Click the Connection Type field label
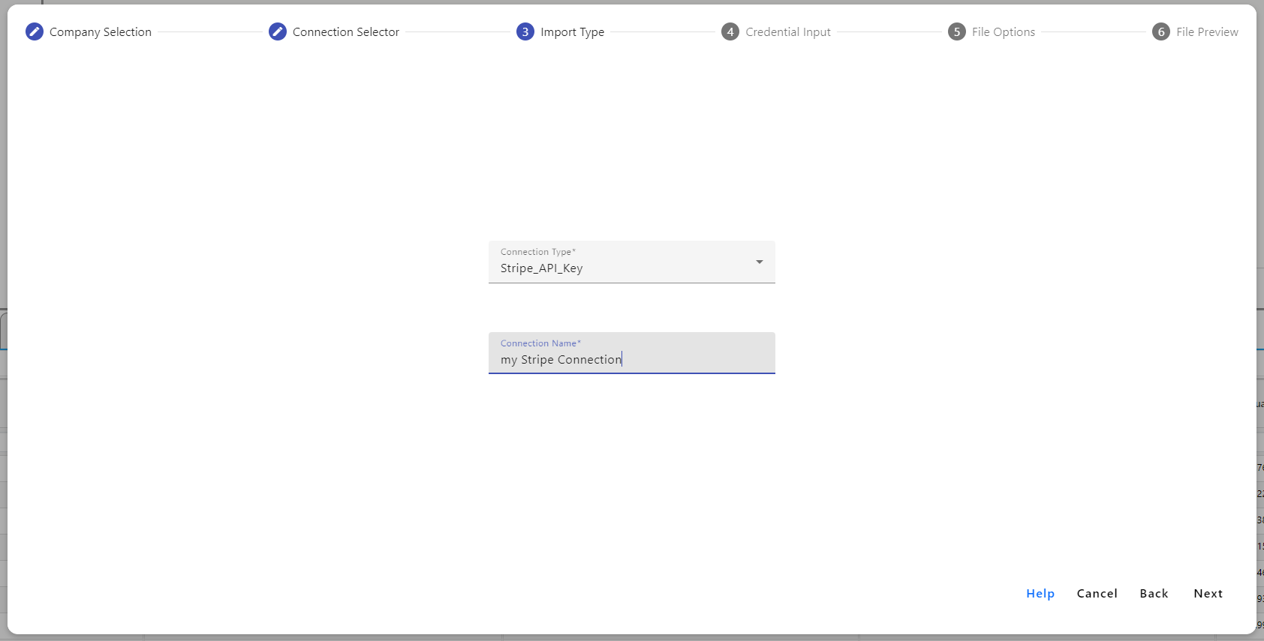Image resolution: width=1264 pixels, height=641 pixels. 537,252
